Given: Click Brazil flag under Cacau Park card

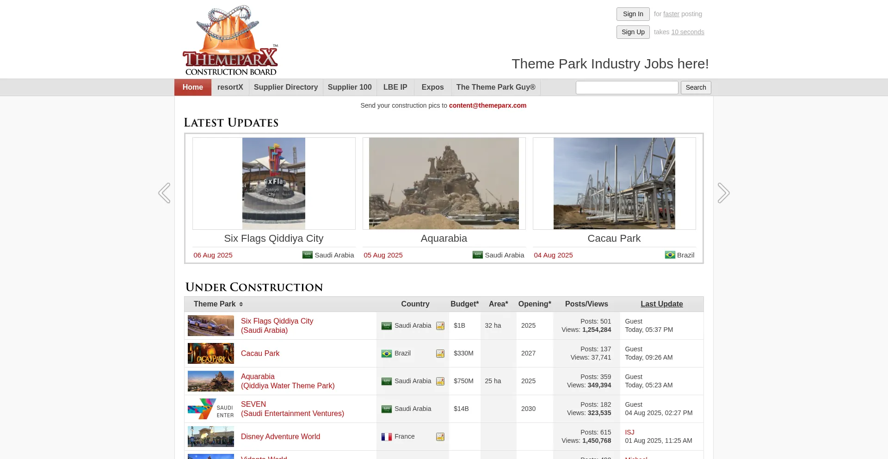Looking at the screenshot, I should tap(670, 255).
